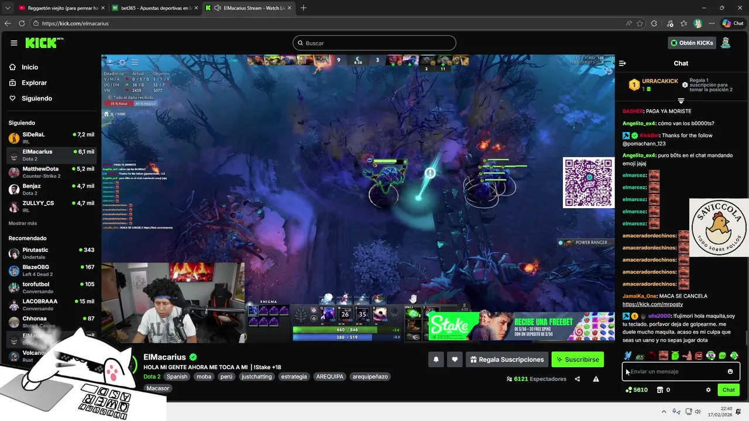Open the kick.com/mrposty link in chat

(652, 304)
